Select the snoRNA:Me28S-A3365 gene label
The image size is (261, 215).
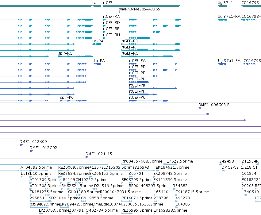(140, 9)
